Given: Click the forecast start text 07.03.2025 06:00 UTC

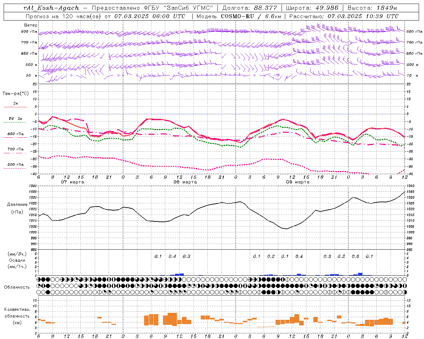Looking at the screenshot, I should pos(150,16).
